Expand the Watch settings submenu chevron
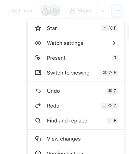 click(x=114, y=43)
